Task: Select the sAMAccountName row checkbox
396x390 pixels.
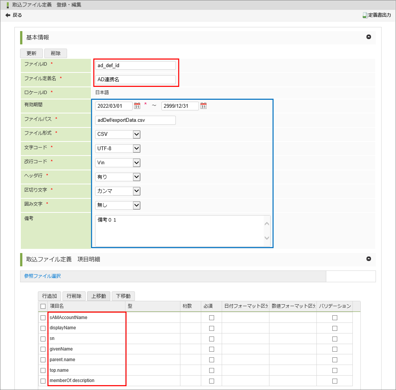Action: click(x=43, y=318)
